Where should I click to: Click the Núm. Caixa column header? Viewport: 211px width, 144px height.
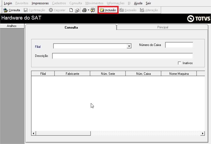click(x=143, y=74)
